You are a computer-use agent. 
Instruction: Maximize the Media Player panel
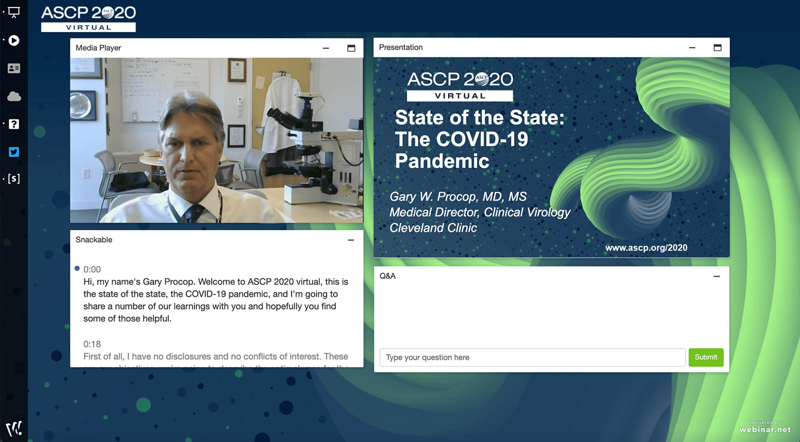(351, 48)
